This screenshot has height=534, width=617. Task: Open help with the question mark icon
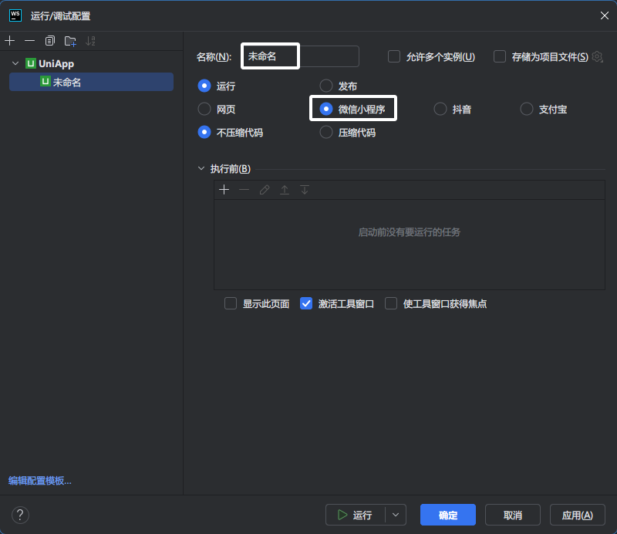pyautogui.click(x=20, y=515)
